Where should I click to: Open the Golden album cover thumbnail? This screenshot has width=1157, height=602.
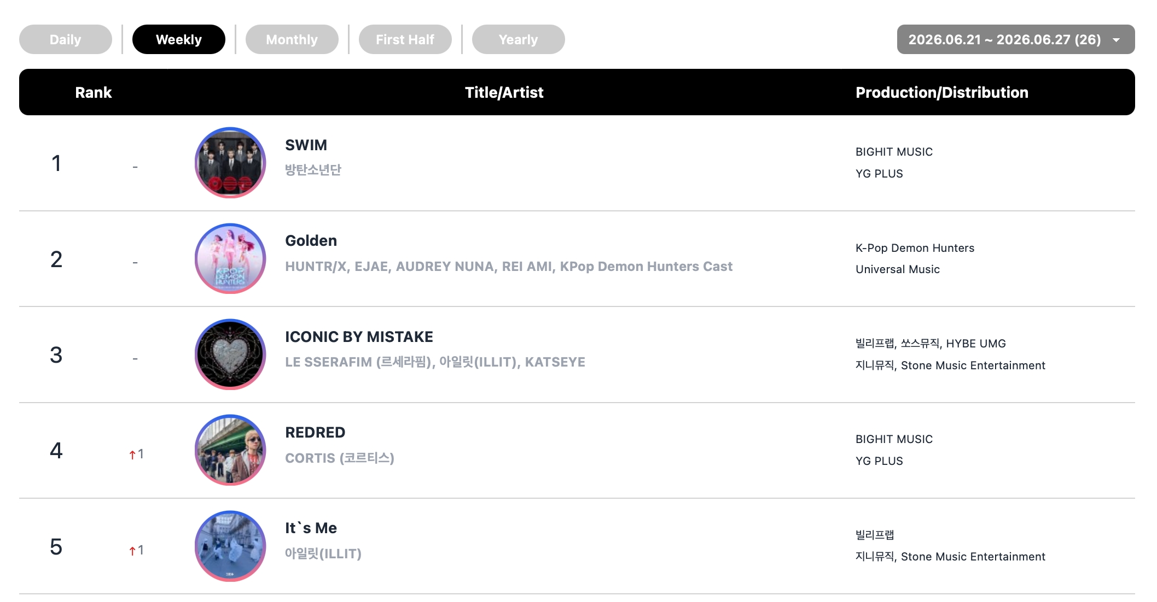tap(230, 258)
